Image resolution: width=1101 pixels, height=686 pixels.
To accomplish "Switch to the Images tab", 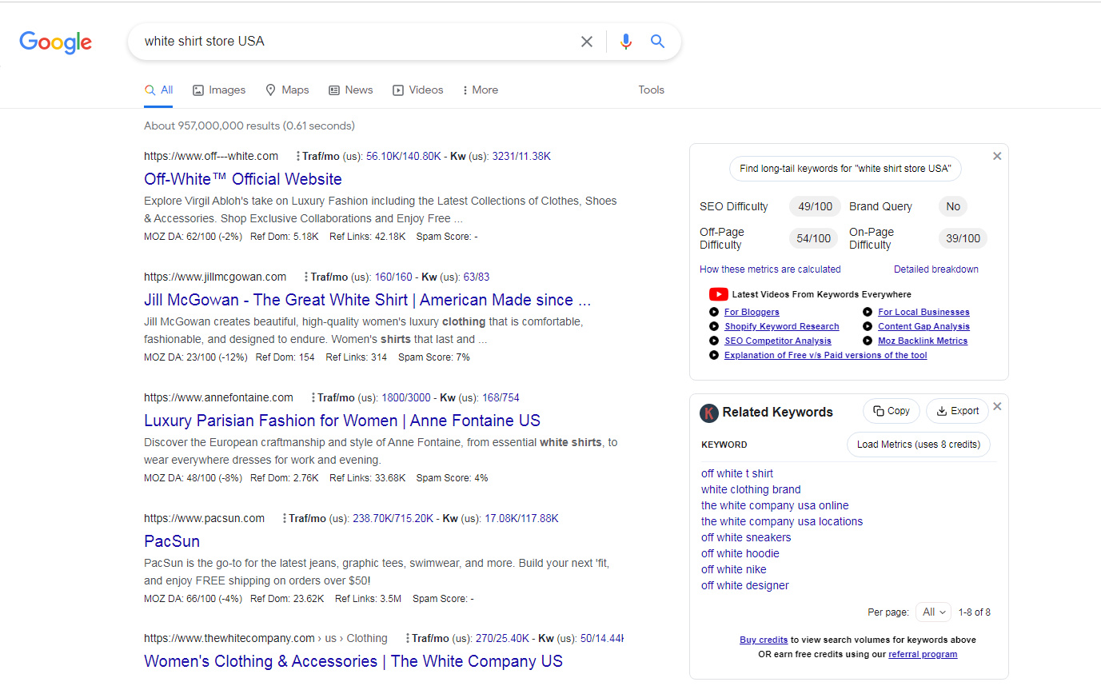I will pyautogui.click(x=219, y=90).
